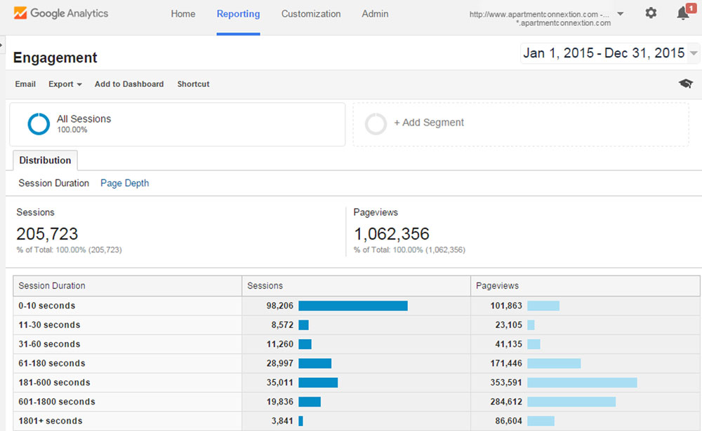Click the red notification badge count
The height and width of the screenshot is (431, 702).
point(691,8)
